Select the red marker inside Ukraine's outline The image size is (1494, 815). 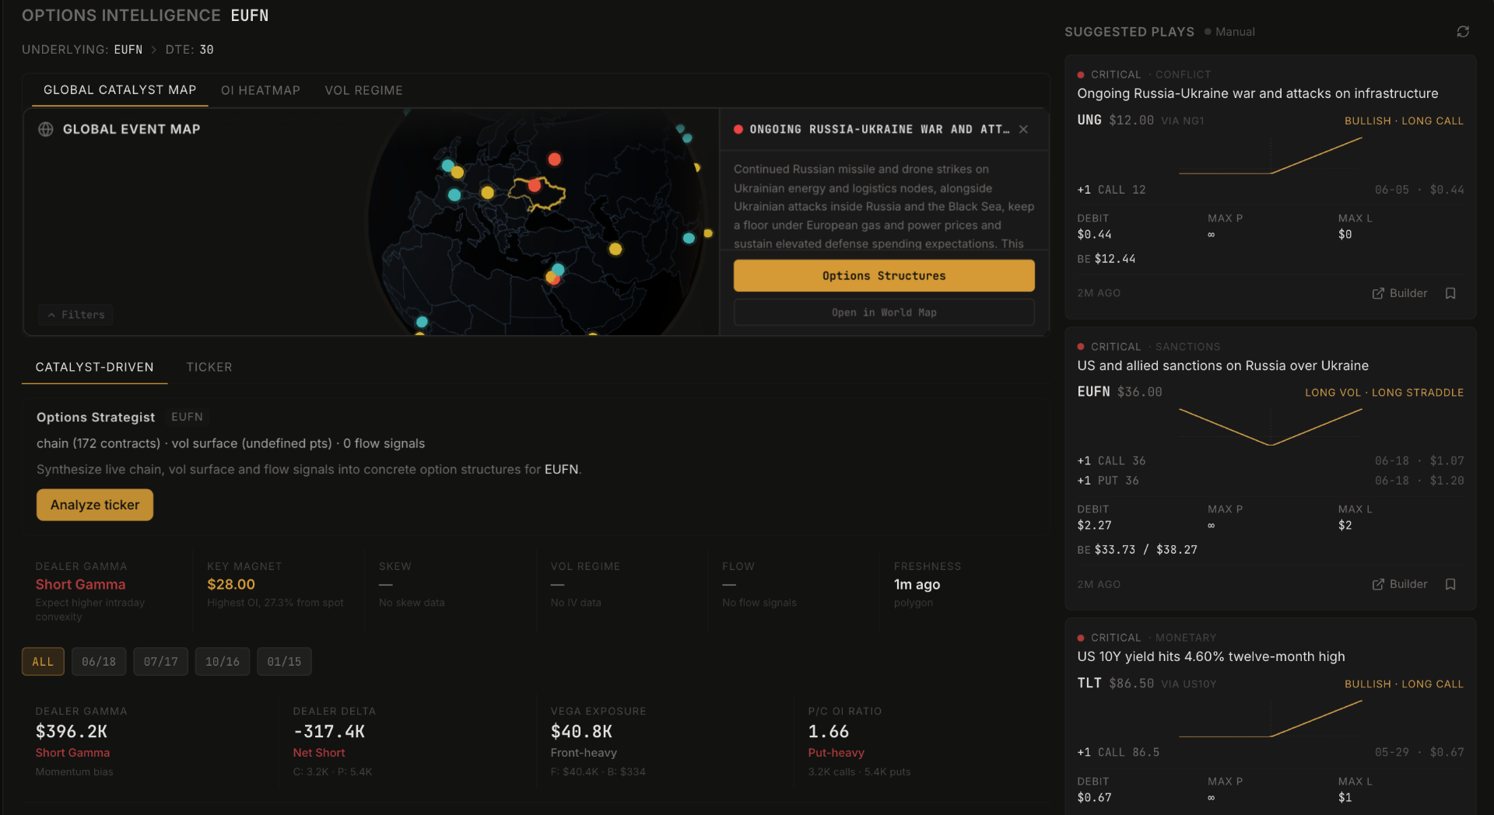[x=535, y=185]
